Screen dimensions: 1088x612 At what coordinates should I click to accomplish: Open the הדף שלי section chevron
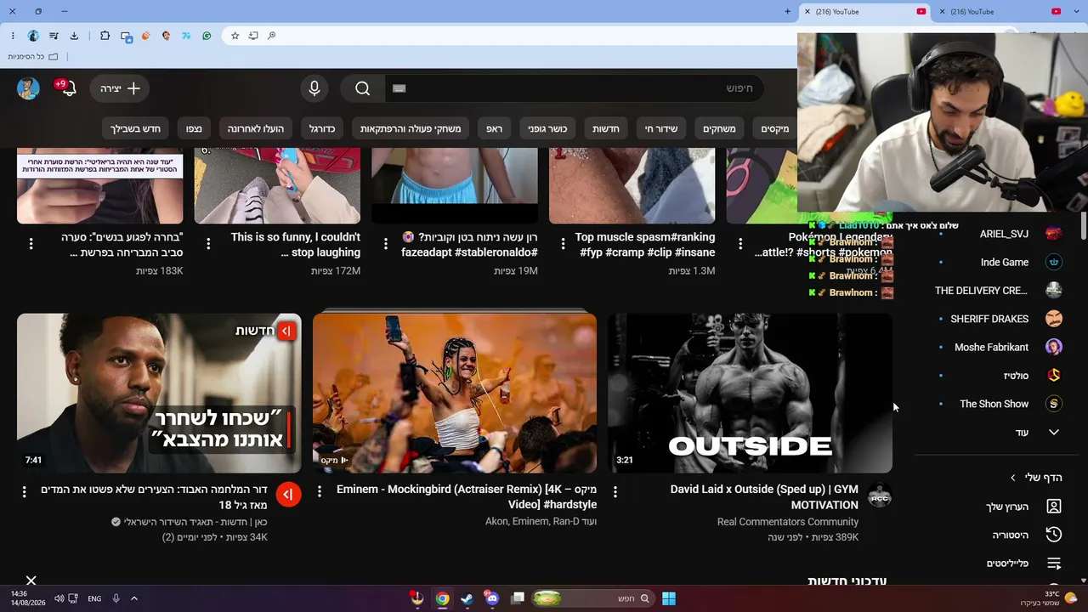(1013, 478)
